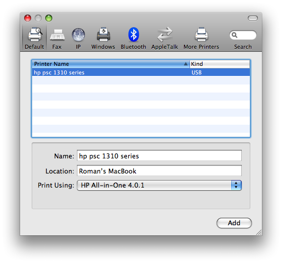Click the USB kind cell
Image resolution: width=282 pixels, height=263 pixels.
(x=197, y=72)
